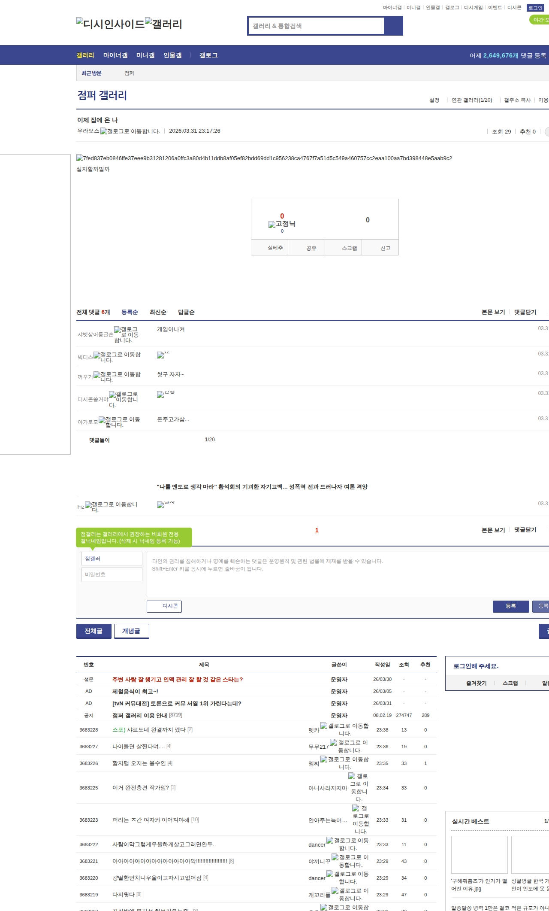
Task: Sort comments by 최신순
Action: pos(158,312)
